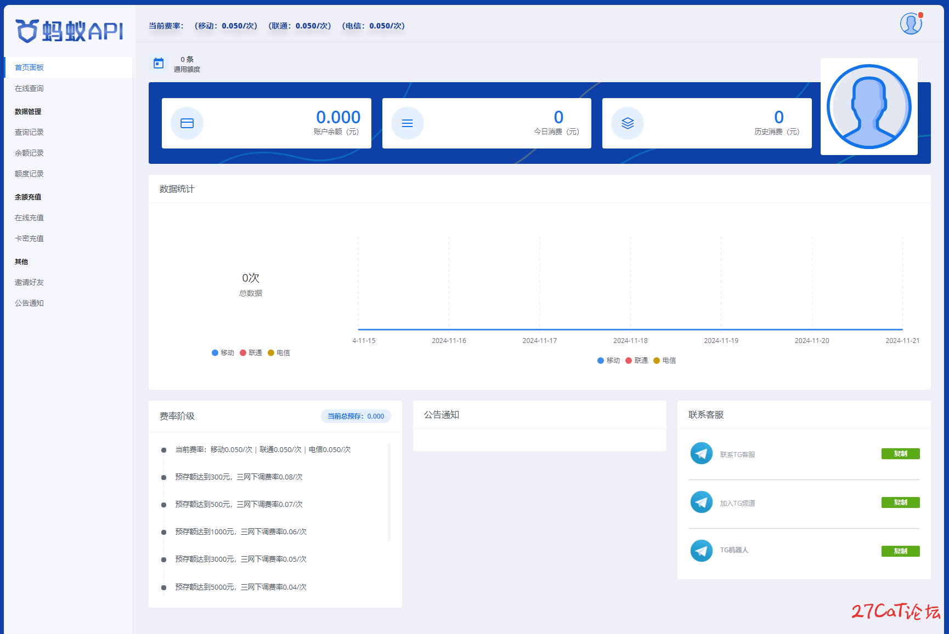
Task: Click the 电信: 0.050/次 rate in header
Action: [374, 26]
